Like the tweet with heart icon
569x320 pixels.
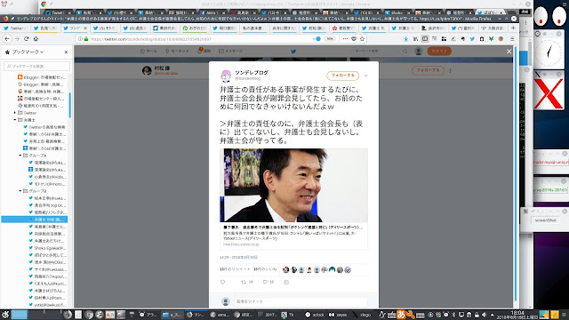coord(265,282)
